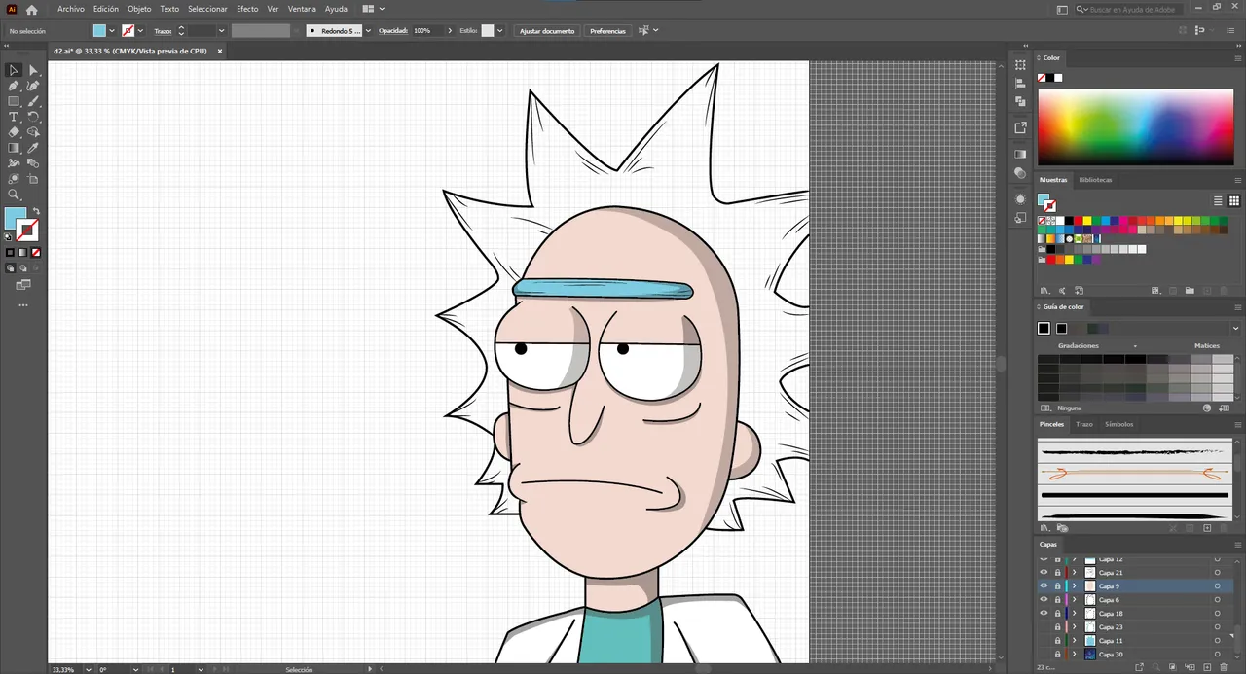This screenshot has width=1246, height=674.
Task: Switch to the Trazo tab
Action: click(x=1084, y=424)
